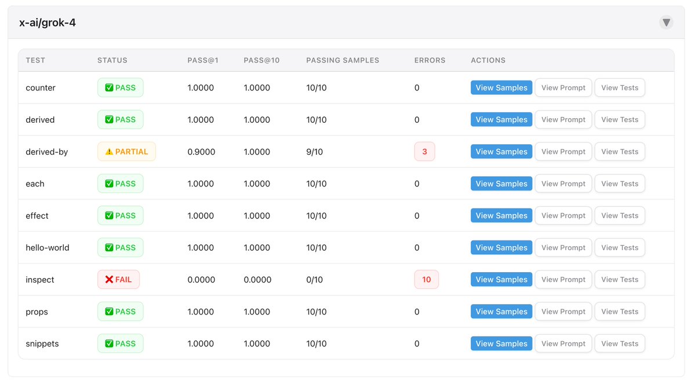
Task: Show samples for derived-by test
Action: 501,152
